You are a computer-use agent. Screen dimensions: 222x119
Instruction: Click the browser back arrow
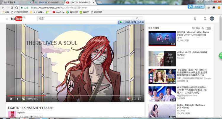click(3, 8)
